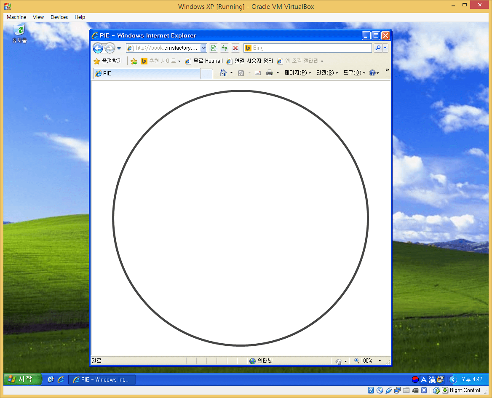Toggle the A Korean/English input mode
The image size is (492, 398).
[424, 380]
